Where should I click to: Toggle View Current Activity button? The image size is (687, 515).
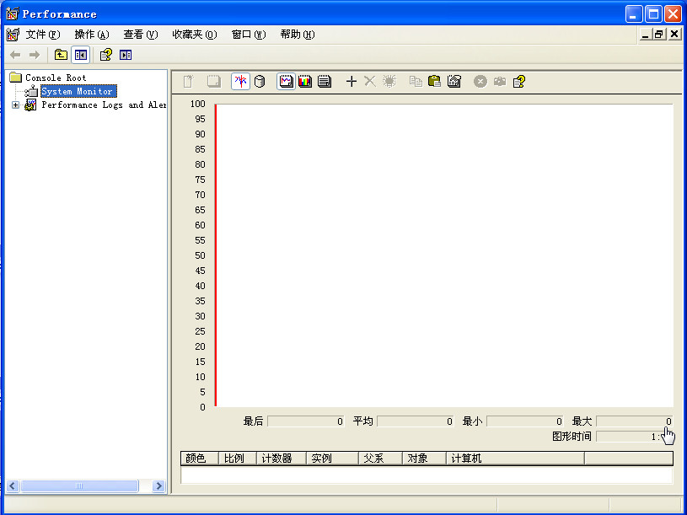[240, 82]
